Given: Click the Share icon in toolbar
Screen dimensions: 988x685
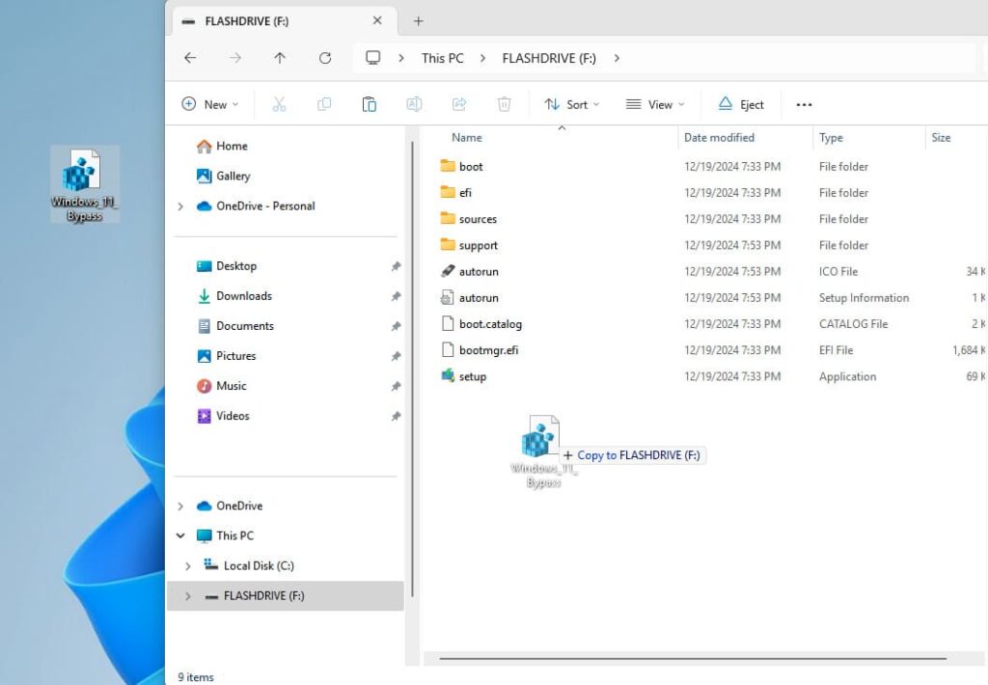Looking at the screenshot, I should click(459, 104).
